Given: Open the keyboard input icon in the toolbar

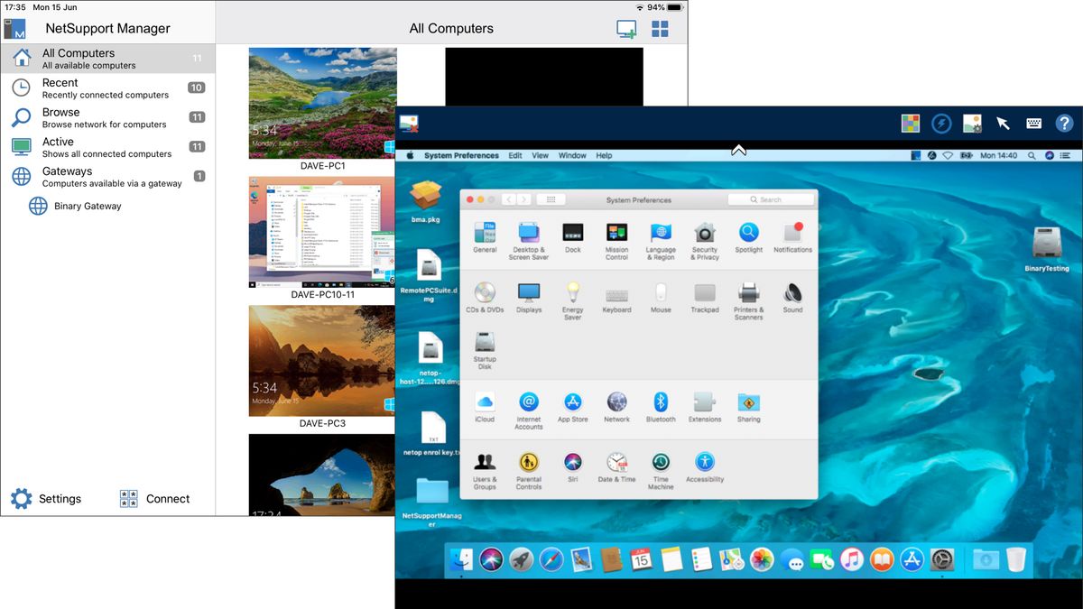Looking at the screenshot, I should click(1032, 122).
